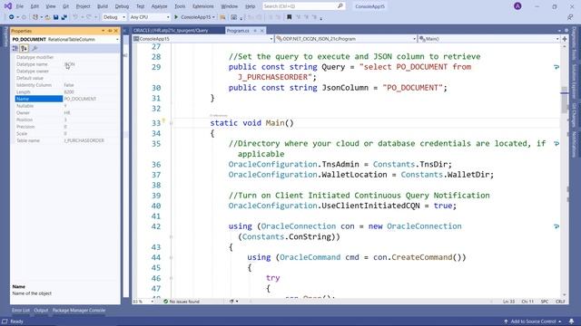Click the Save All icon
Viewport: 581px width, 326px height.
[64, 17]
